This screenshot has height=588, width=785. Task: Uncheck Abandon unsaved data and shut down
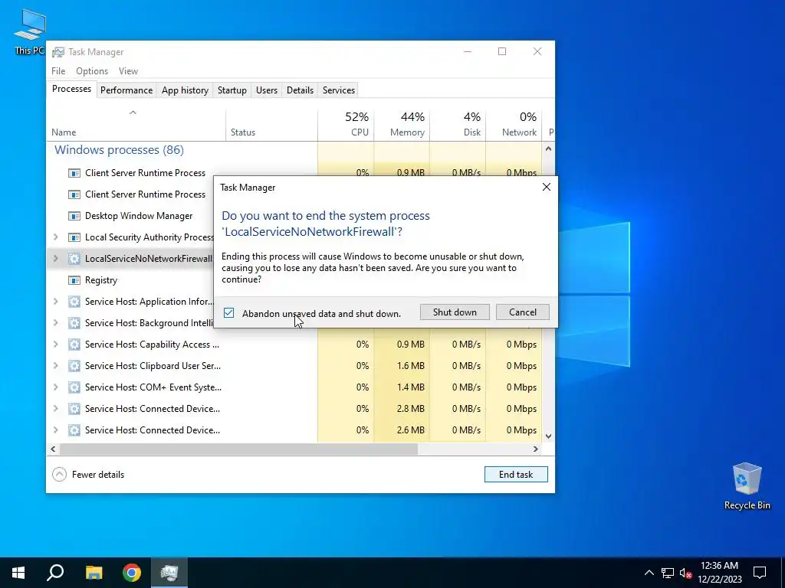point(228,313)
